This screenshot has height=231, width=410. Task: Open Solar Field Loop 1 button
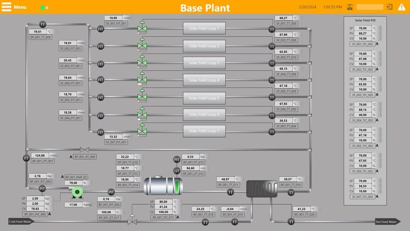point(204,28)
